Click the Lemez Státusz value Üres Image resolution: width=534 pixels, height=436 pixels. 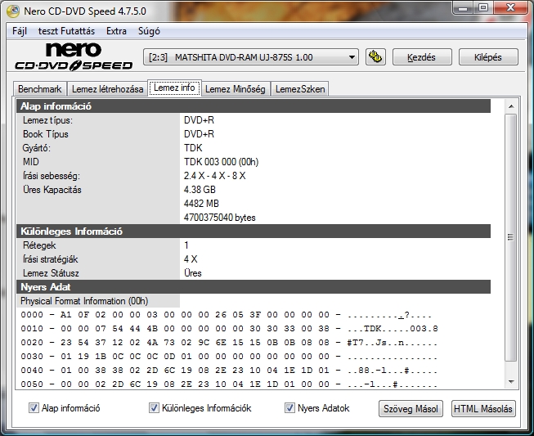point(193,273)
